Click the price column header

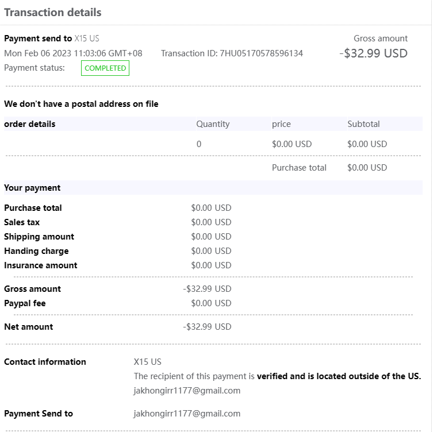[281, 124]
